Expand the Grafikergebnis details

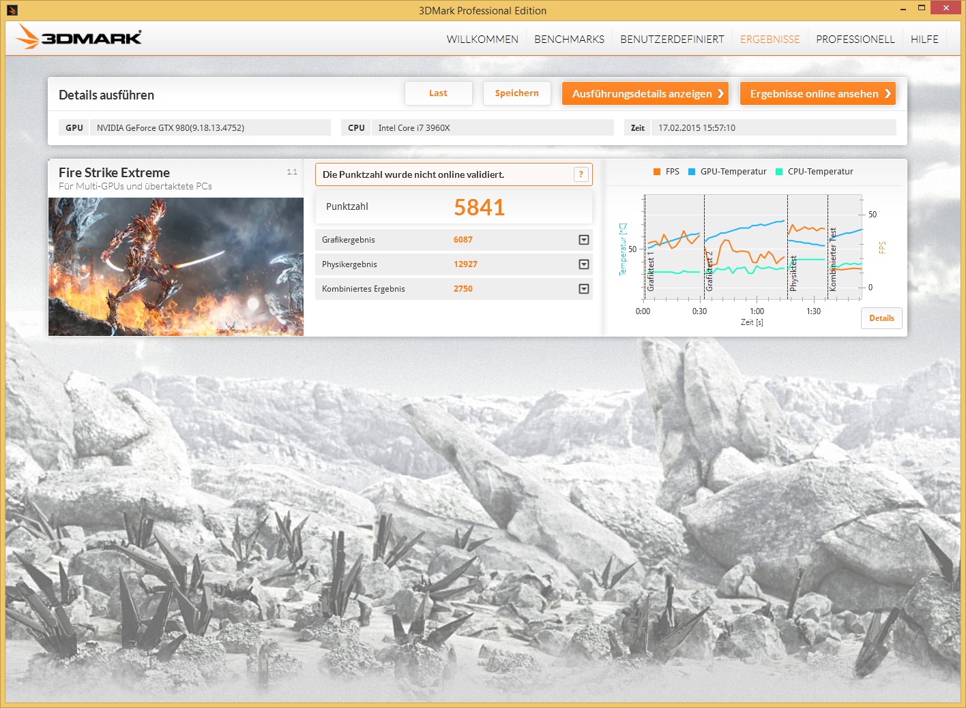584,240
